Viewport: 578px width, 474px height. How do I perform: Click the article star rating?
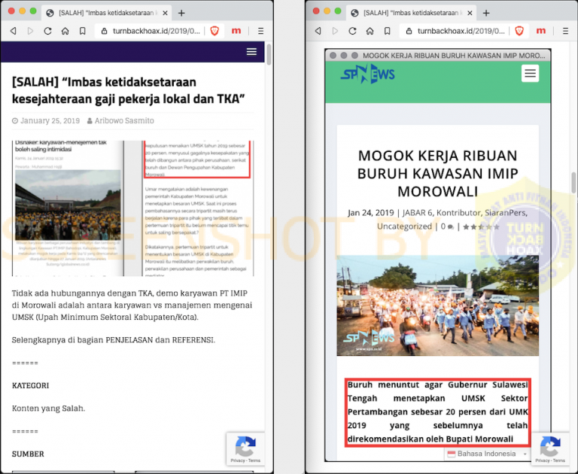point(481,226)
